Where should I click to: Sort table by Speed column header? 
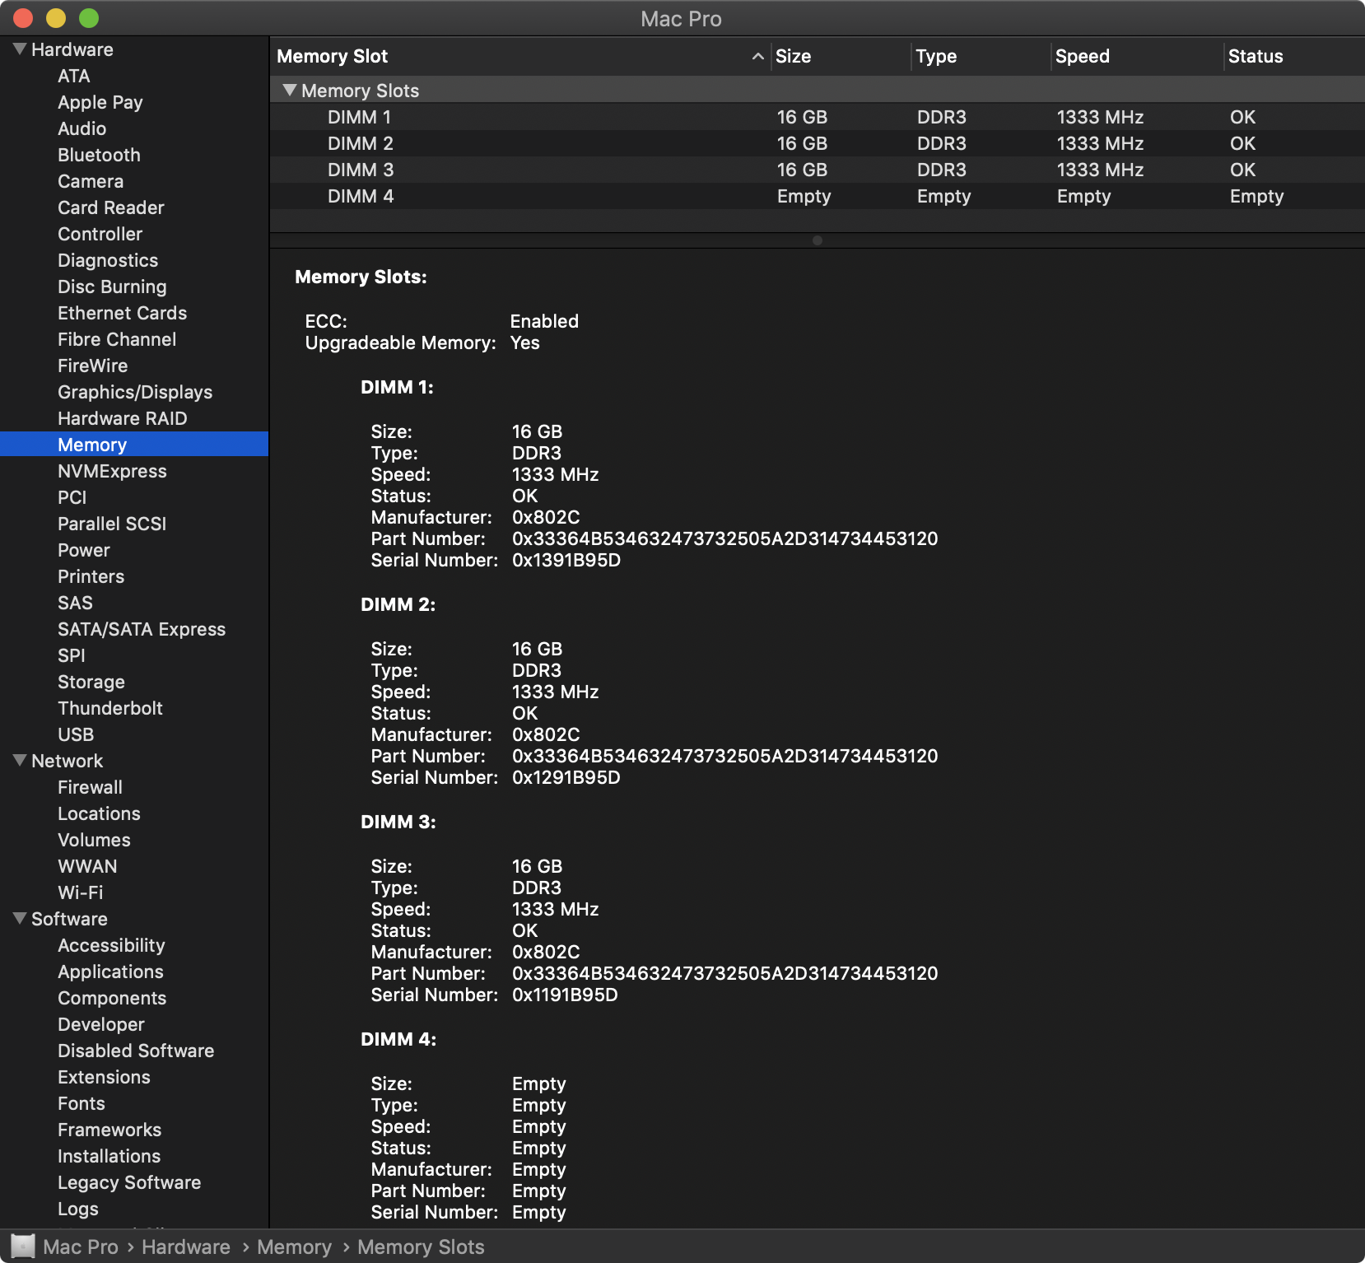[x=1083, y=56]
